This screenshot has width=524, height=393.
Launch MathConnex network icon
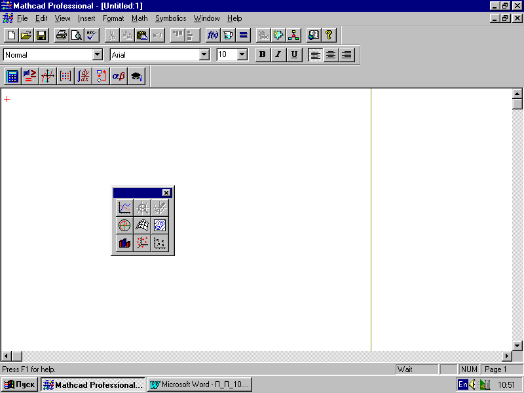click(293, 35)
